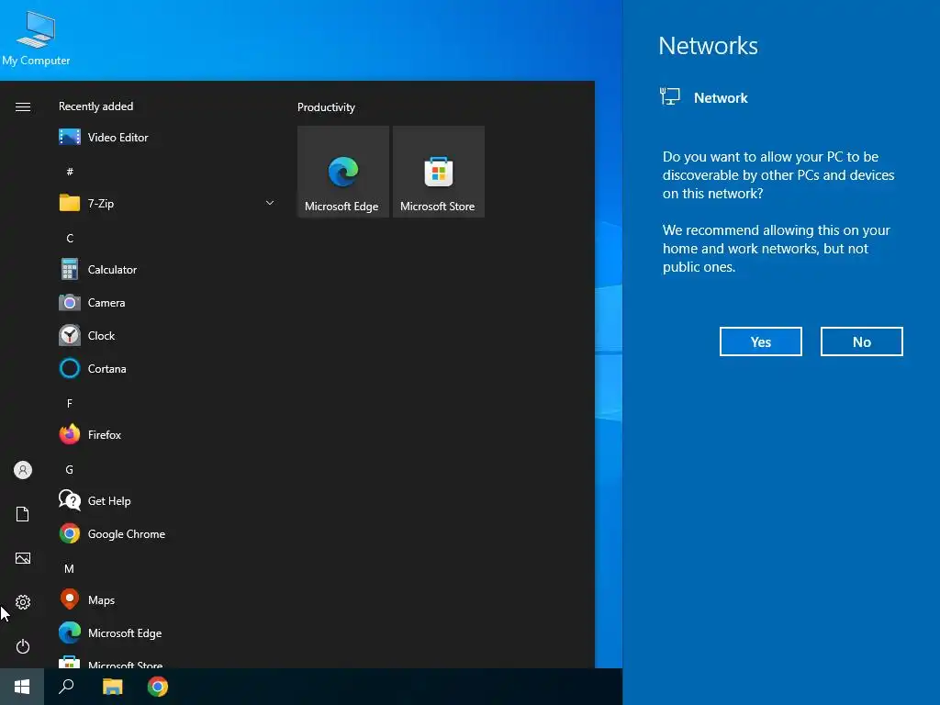The image size is (940, 705).
Task: Jump to the C letter header
Action: 70,238
